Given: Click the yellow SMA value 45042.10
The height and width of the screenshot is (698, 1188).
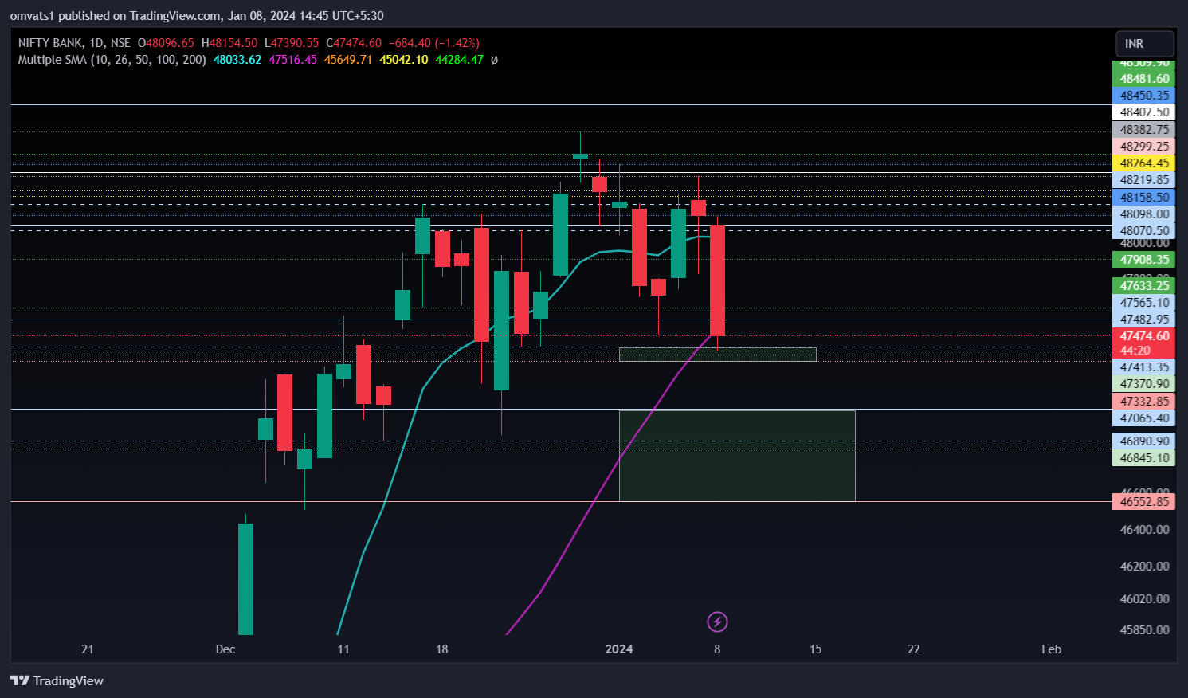Looking at the screenshot, I should pyautogui.click(x=404, y=60).
